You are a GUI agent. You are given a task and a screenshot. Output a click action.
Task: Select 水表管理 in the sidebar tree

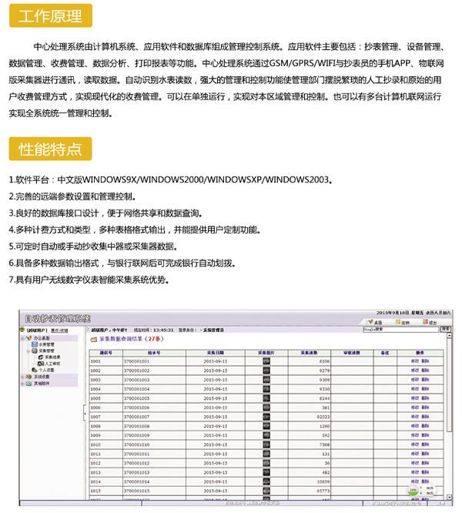tap(46, 344)
